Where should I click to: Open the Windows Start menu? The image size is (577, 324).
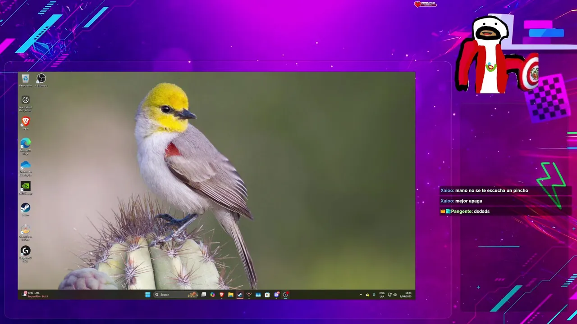148,295
